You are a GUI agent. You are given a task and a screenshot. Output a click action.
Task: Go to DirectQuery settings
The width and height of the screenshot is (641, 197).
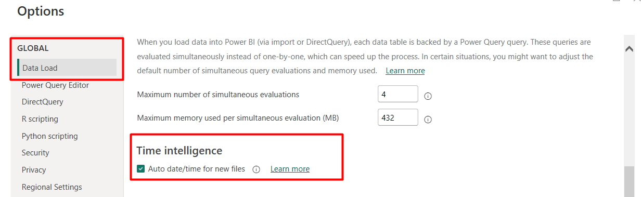[x=43, y=102]
